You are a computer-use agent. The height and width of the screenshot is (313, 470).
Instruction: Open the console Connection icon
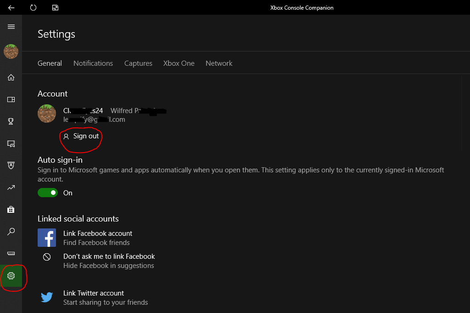[11, 254]
